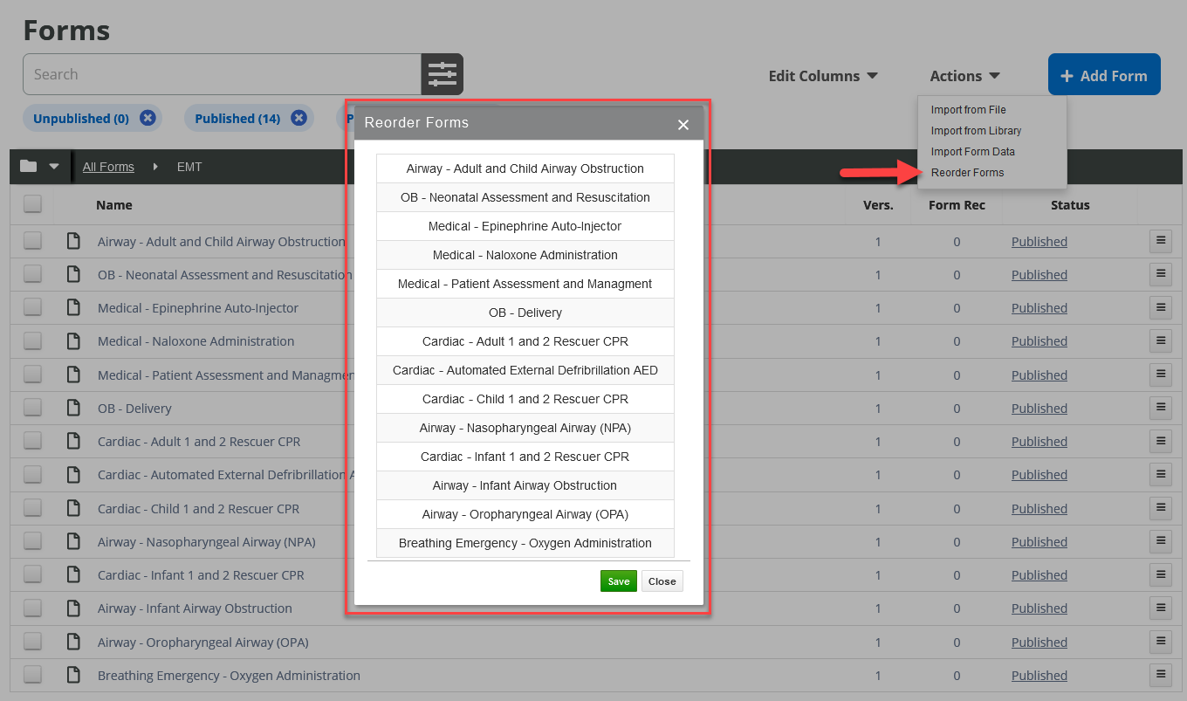The image size is (1187, 701).
Task: Choose Reorder Forms in Actions menu
Action: click(x=967, y=173)
